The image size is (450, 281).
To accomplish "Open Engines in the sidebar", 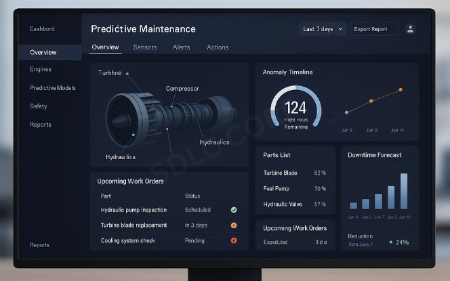I will click(x=41, y=69).
